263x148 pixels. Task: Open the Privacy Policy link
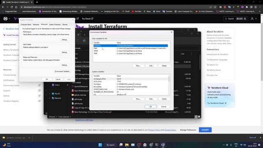pos(154,130)
